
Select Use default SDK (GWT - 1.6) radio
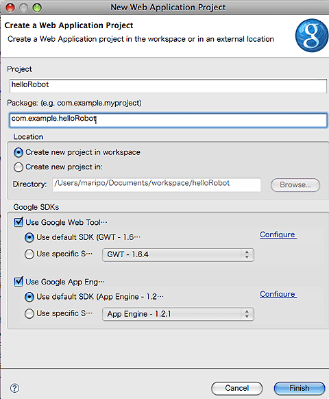(x=29, y=237)
